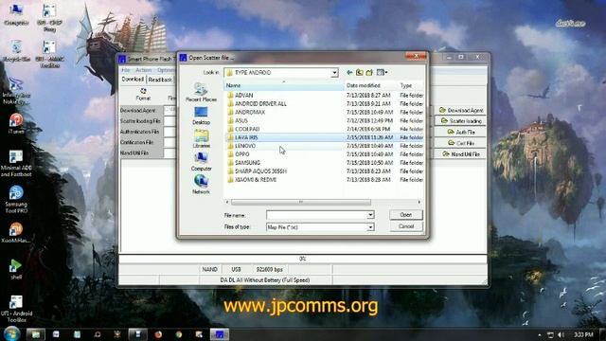Open Minimal ADB and Fastboot desktop icon
The width and height of the screenshot is (606, 341).
[x=16, y=164]
